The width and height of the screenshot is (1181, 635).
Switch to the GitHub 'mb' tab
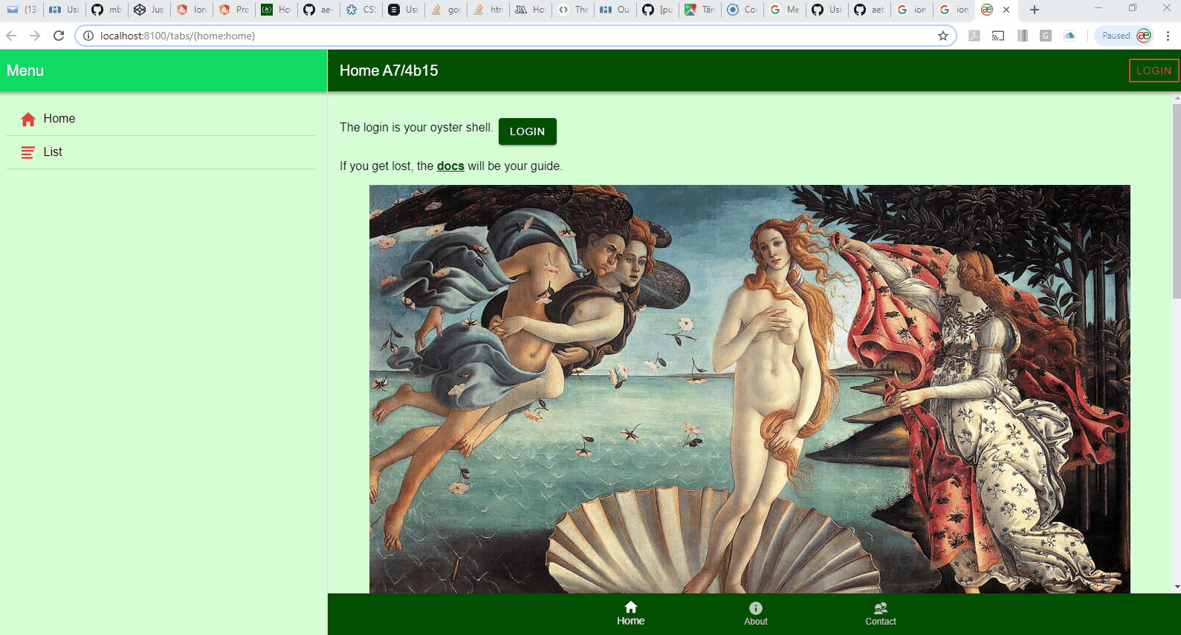[x=106, y=10]
